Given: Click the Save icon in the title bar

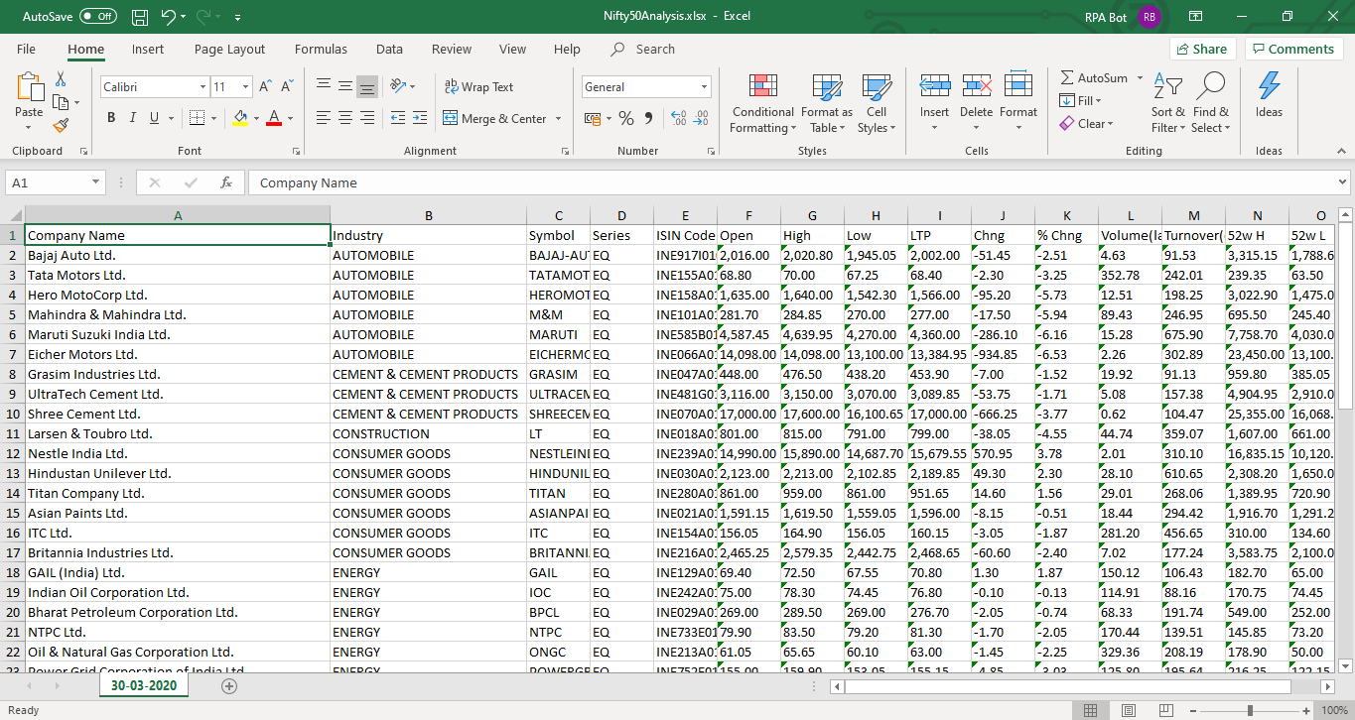Looking at the screenshot, I should click(x=140, y=17).
